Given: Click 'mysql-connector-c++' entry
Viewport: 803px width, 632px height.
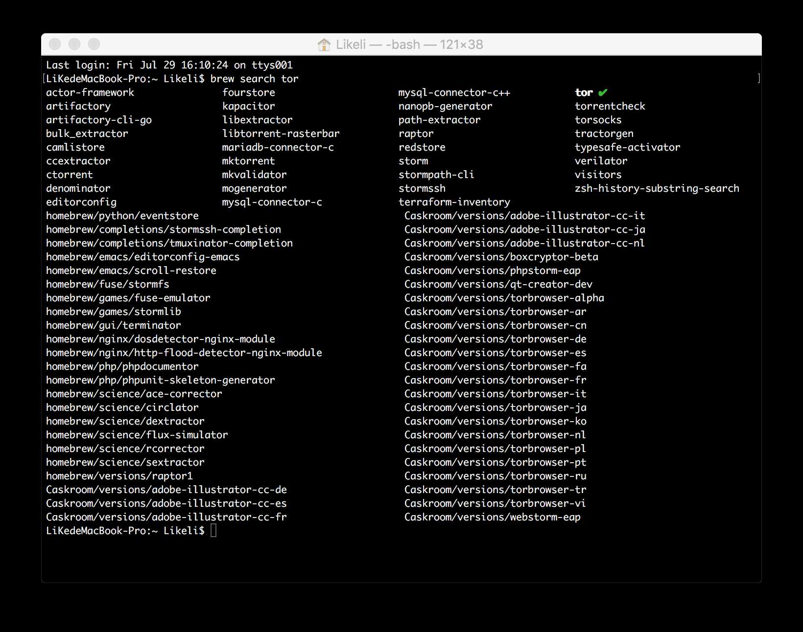Looking at the screenshot, I should tap(454, 92).
